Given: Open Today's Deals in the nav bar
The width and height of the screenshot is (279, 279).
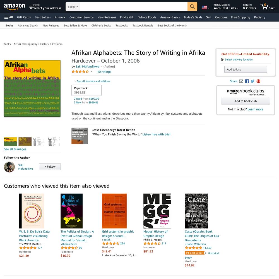Looking at the screenshot, I should [193, 17].
